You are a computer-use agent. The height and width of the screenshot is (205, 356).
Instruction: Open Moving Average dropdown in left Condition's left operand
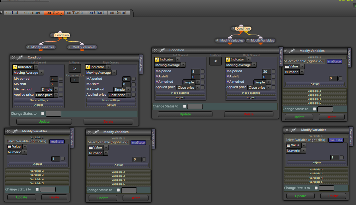click(41, 73)
